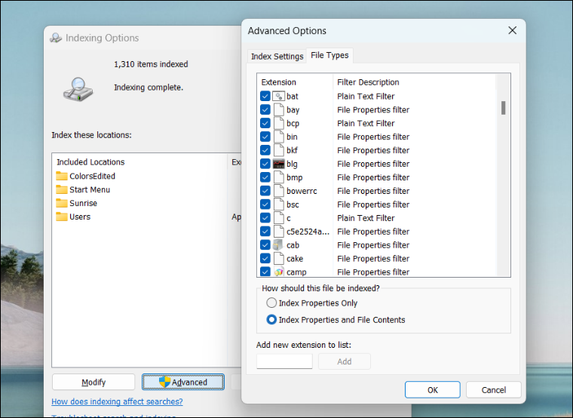Select the Sunrise folder icon
This screenshot has width=573, height=418.
[62, 204]
